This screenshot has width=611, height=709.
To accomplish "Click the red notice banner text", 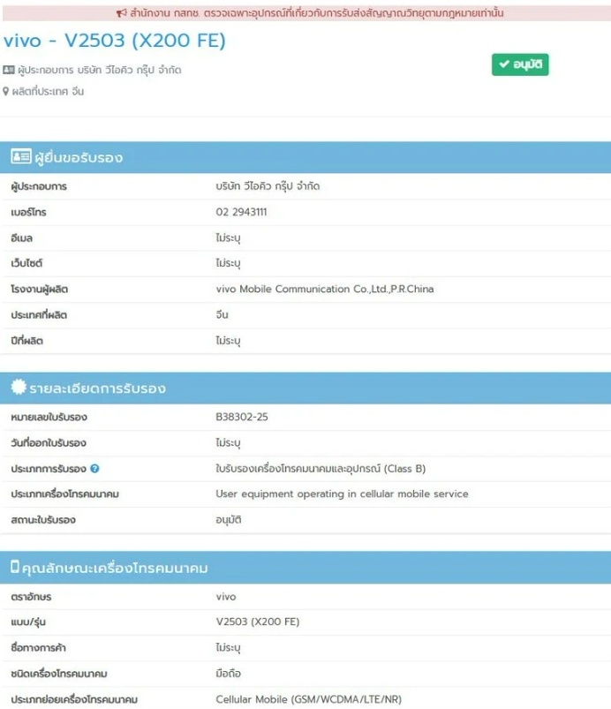I will (x=317, y=13).
